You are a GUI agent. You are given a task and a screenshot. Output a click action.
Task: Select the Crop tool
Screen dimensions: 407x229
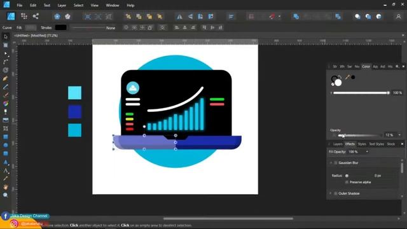6,128
